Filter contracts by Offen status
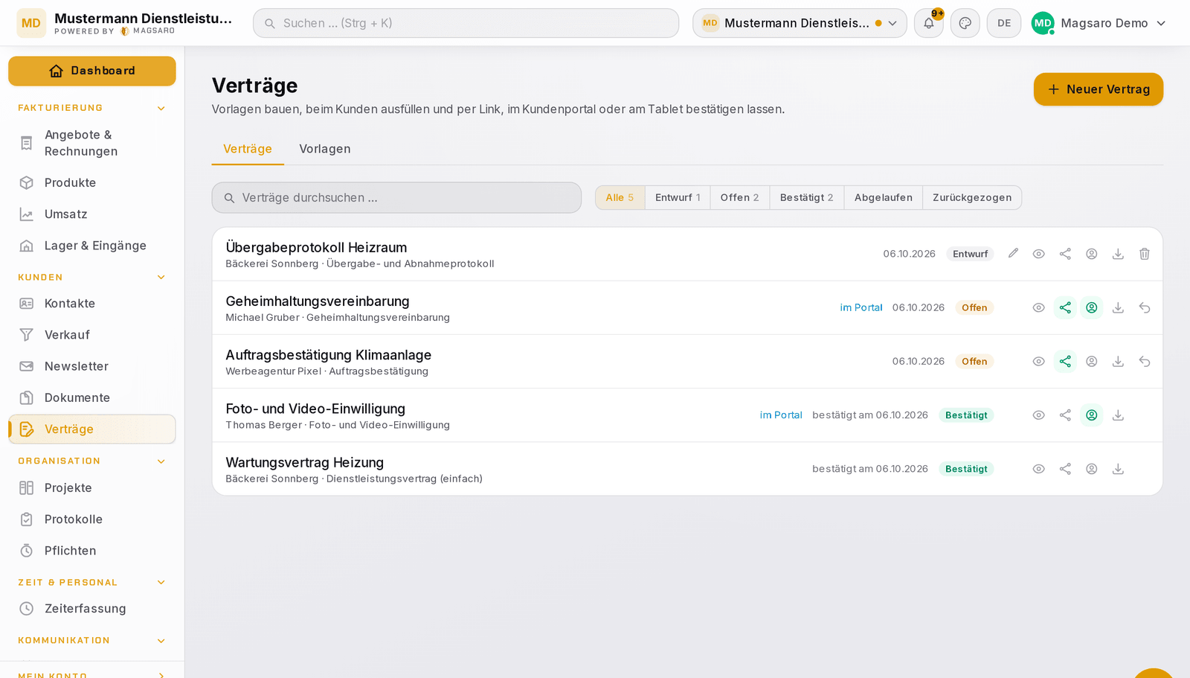 739,198
